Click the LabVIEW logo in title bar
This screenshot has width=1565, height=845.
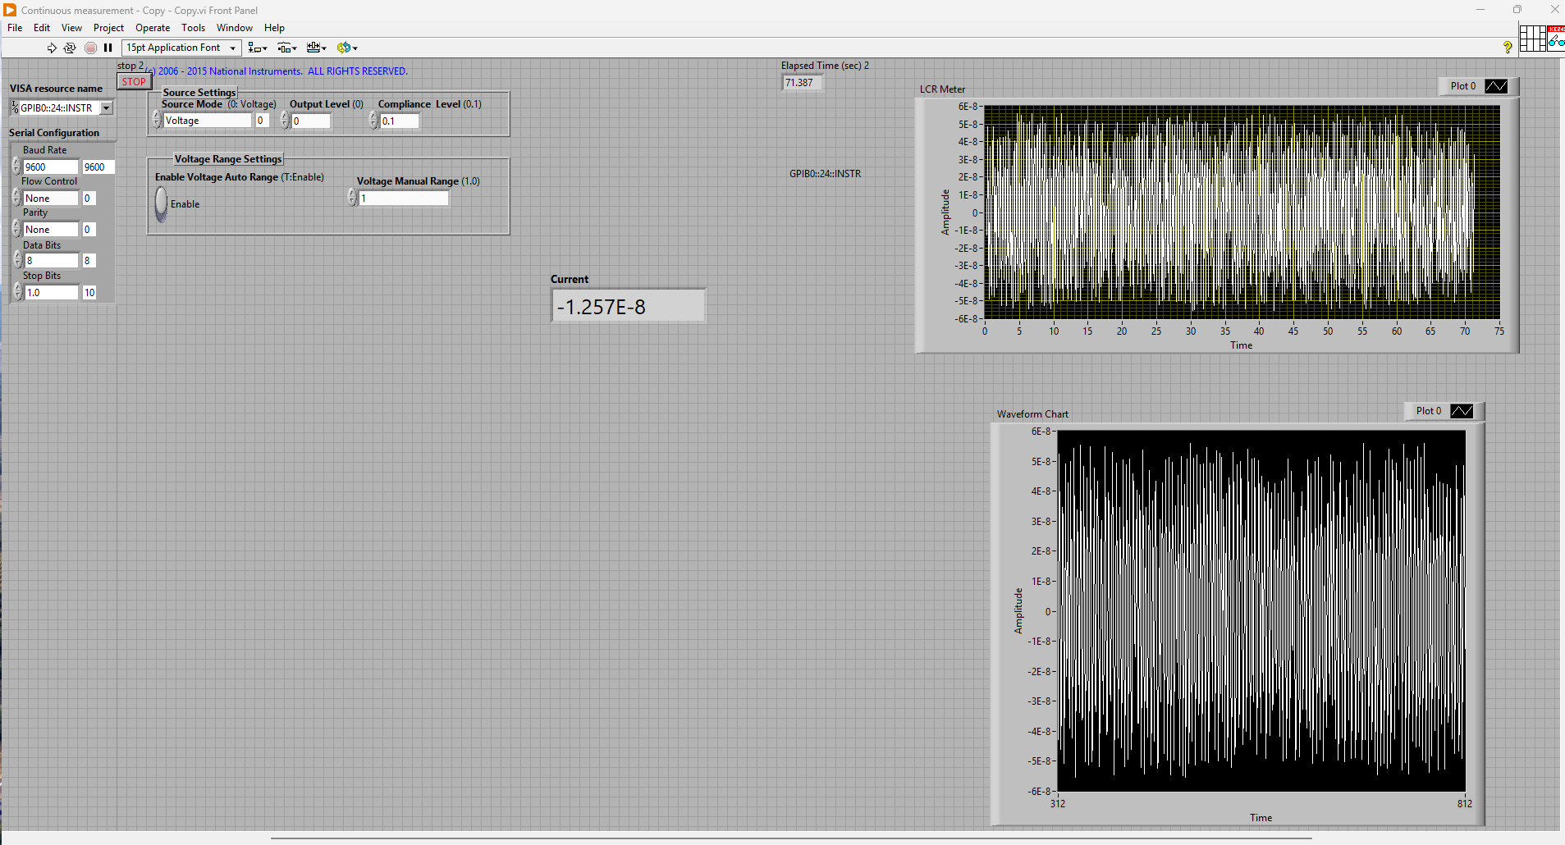click(10, 10)
